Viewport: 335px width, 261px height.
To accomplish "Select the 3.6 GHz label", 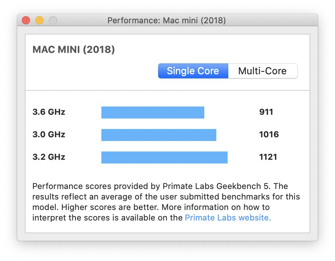I will pos(49,112).
